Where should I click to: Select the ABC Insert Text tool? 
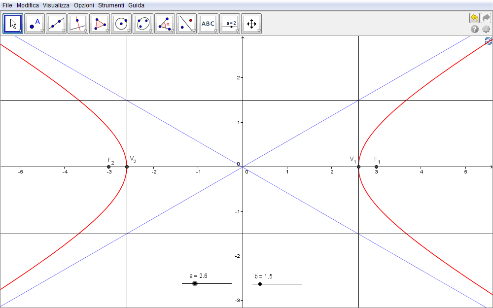click(x=208, y=23)
